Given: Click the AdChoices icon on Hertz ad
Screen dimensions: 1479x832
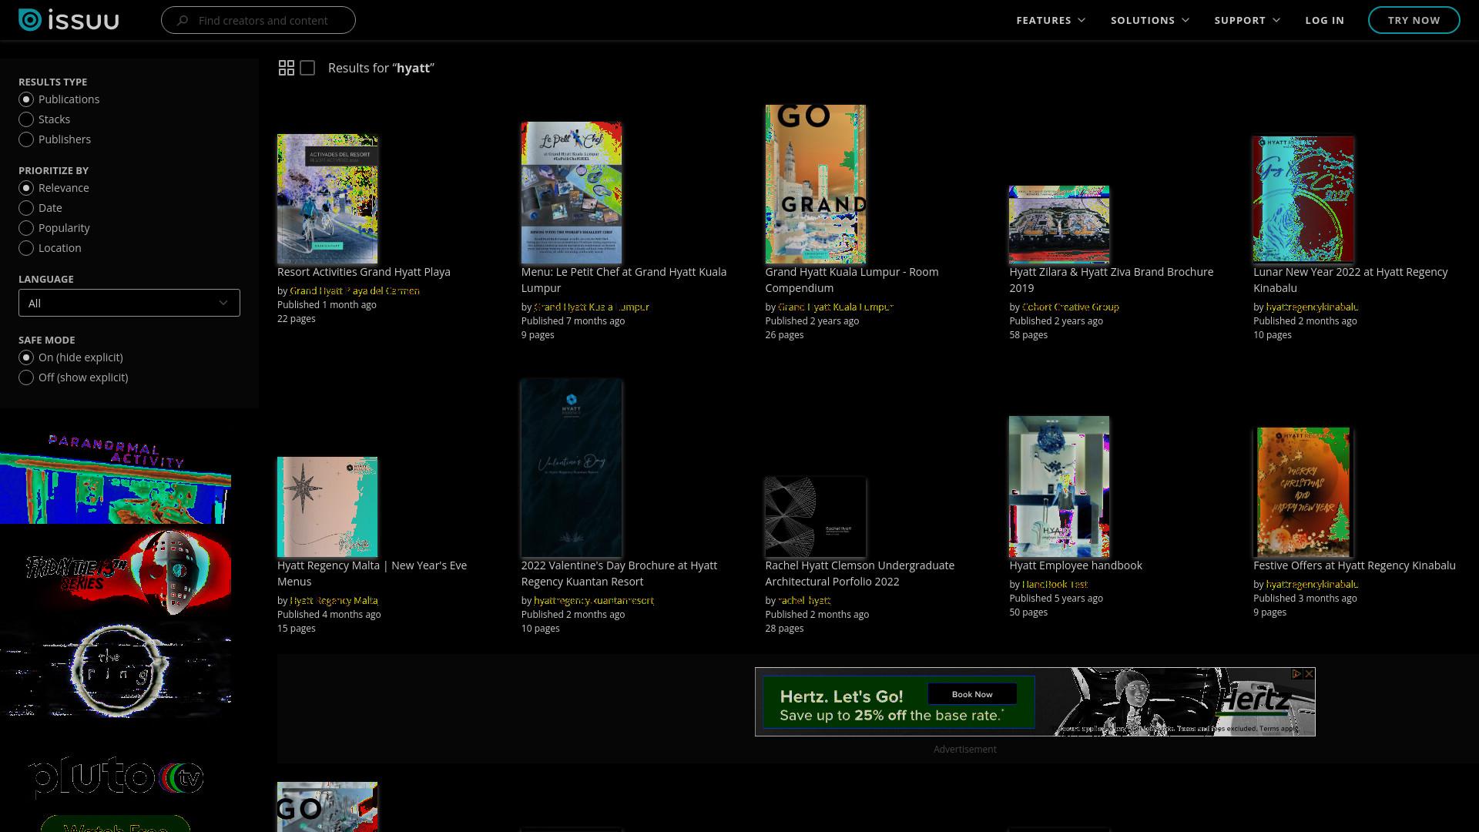Looking at the screenshot, I should [x=1296, y=674].
